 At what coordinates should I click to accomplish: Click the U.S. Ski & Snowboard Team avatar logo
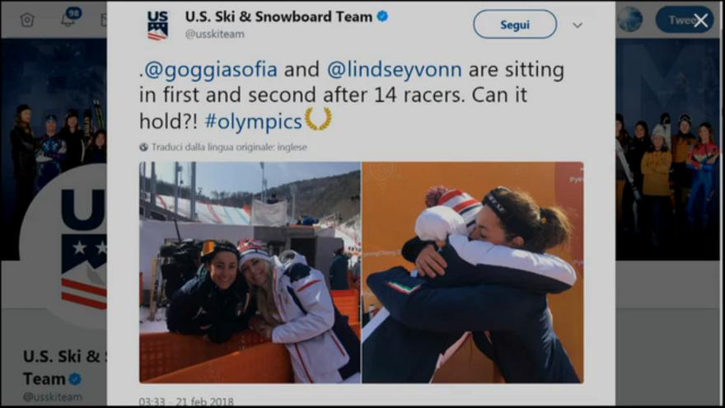157,25
